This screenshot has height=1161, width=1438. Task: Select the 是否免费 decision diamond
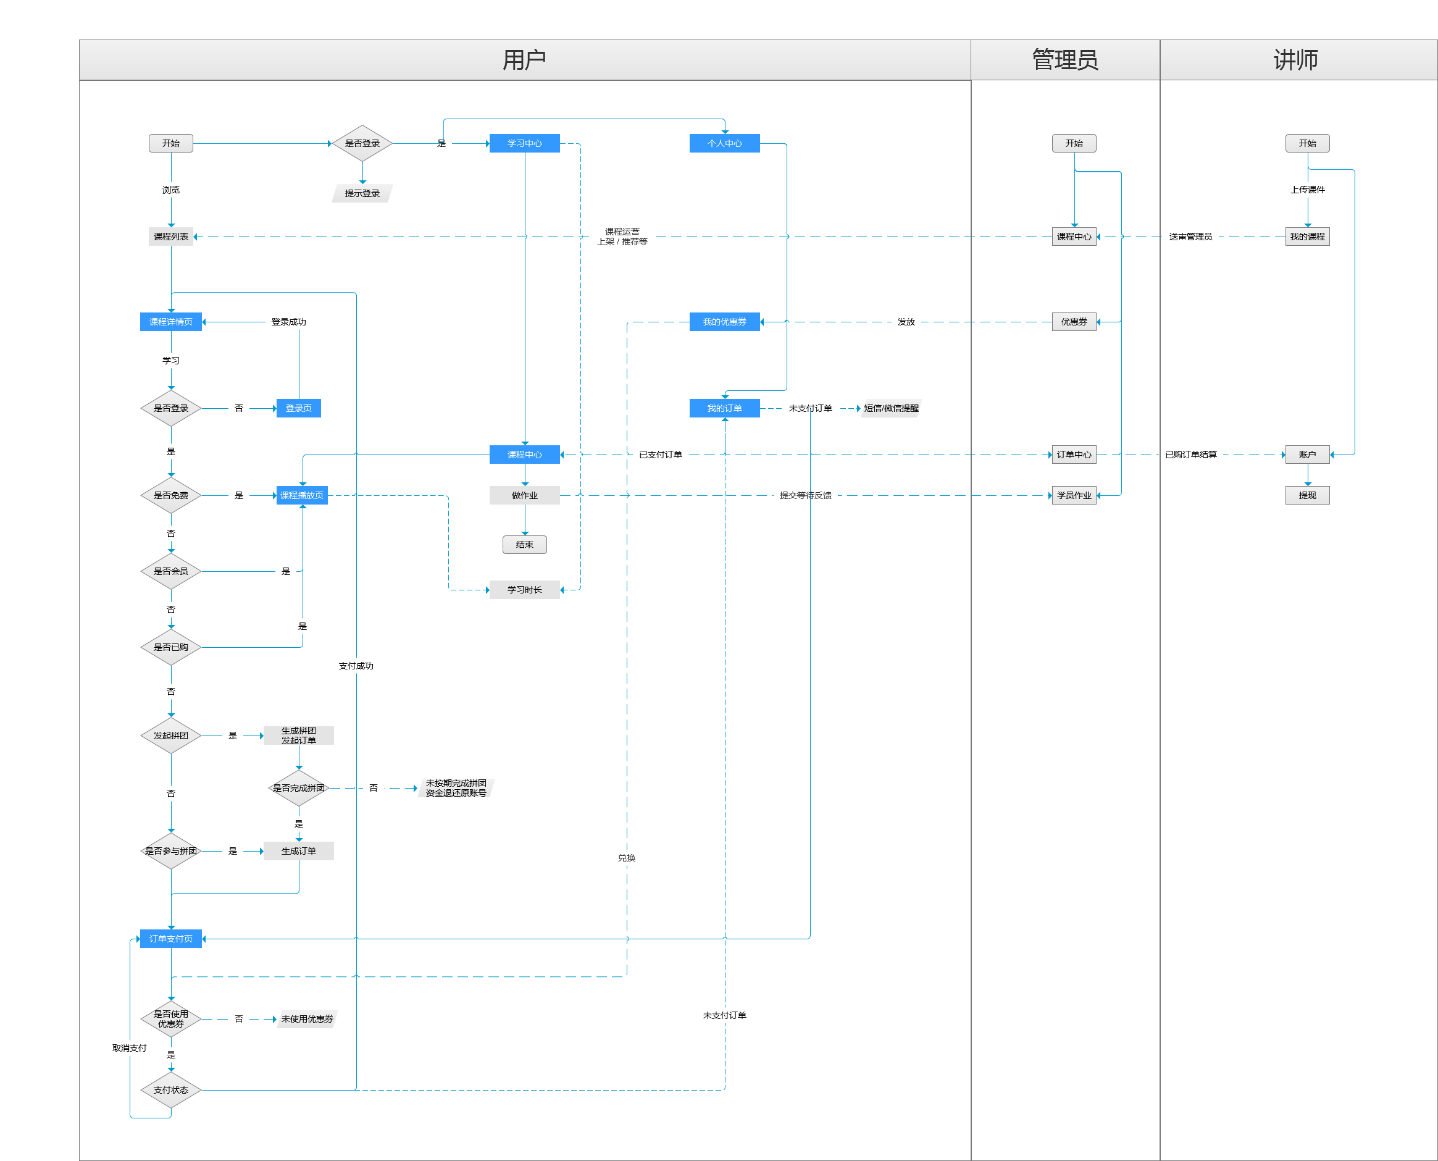click(170, 495)
